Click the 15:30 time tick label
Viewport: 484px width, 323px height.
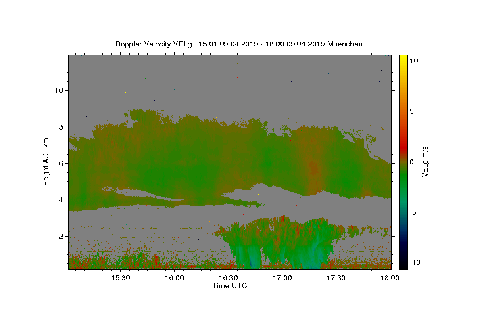120,278
